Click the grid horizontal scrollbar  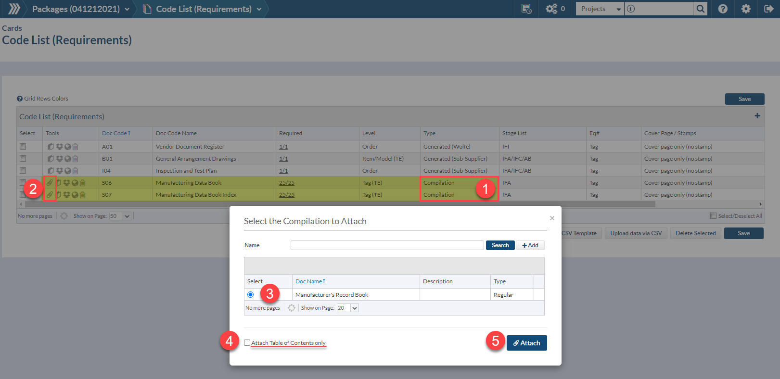[340, 204]
